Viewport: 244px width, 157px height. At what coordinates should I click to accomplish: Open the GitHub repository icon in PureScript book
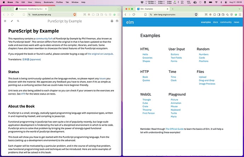coord(117,21)
